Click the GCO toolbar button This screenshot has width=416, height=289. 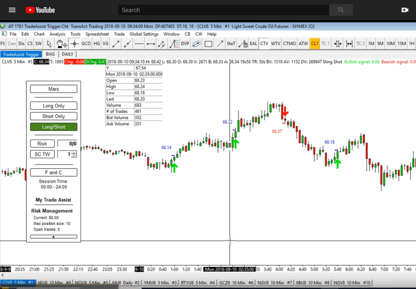click(x=86, y=44)
